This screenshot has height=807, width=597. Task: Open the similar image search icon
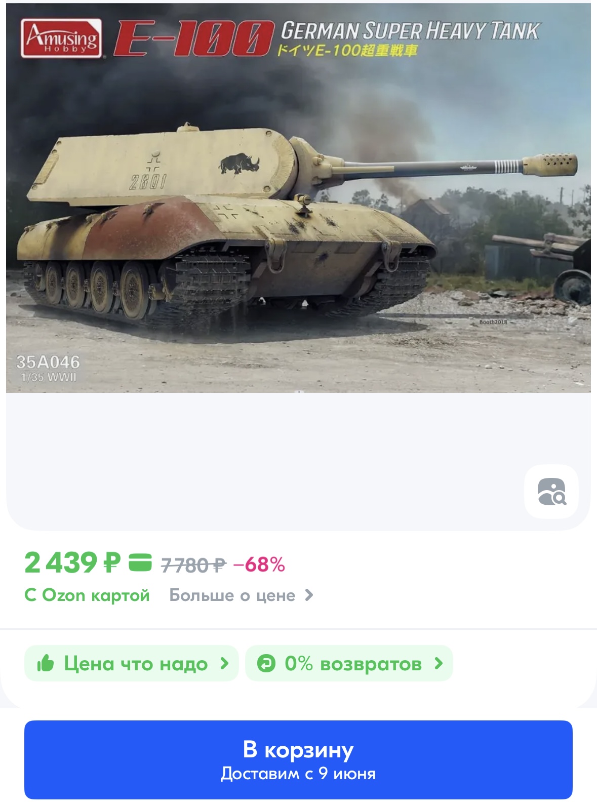551,492
